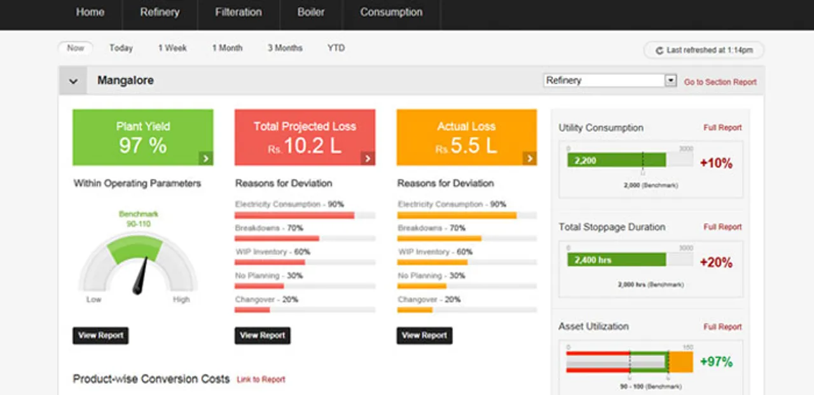
Task: Open the Consumption nav tab
Action: coord(391,13)
